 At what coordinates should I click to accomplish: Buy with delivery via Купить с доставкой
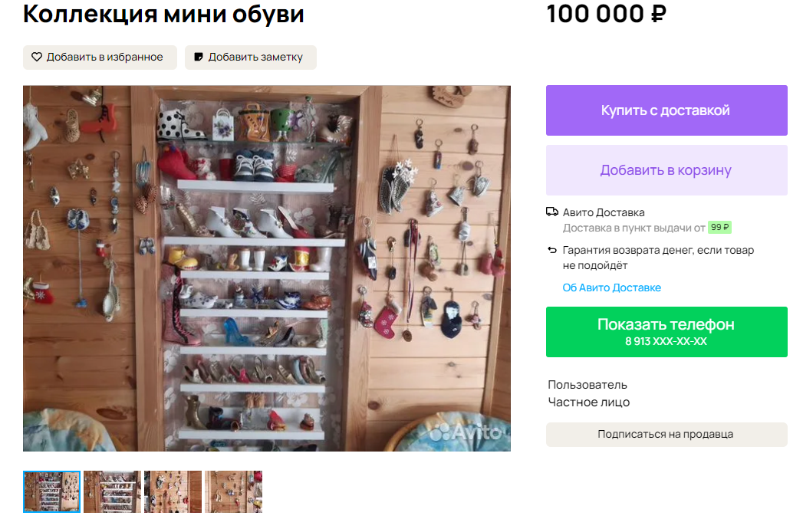pos(666,110)
